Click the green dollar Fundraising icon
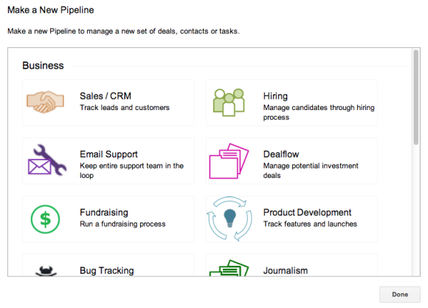The height and width of the screenshot is (308, 428). [x=45, y=219]
